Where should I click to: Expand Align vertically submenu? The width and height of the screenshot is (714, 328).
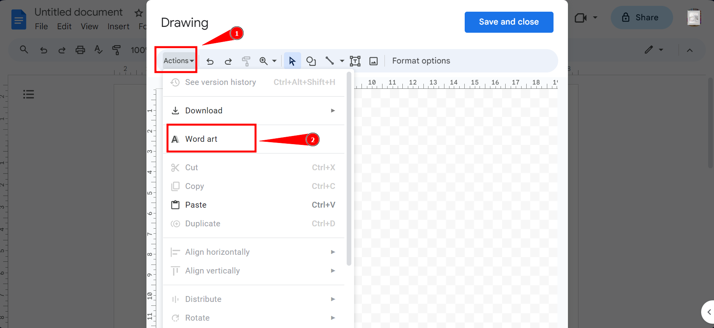click(x=254, y=271)
